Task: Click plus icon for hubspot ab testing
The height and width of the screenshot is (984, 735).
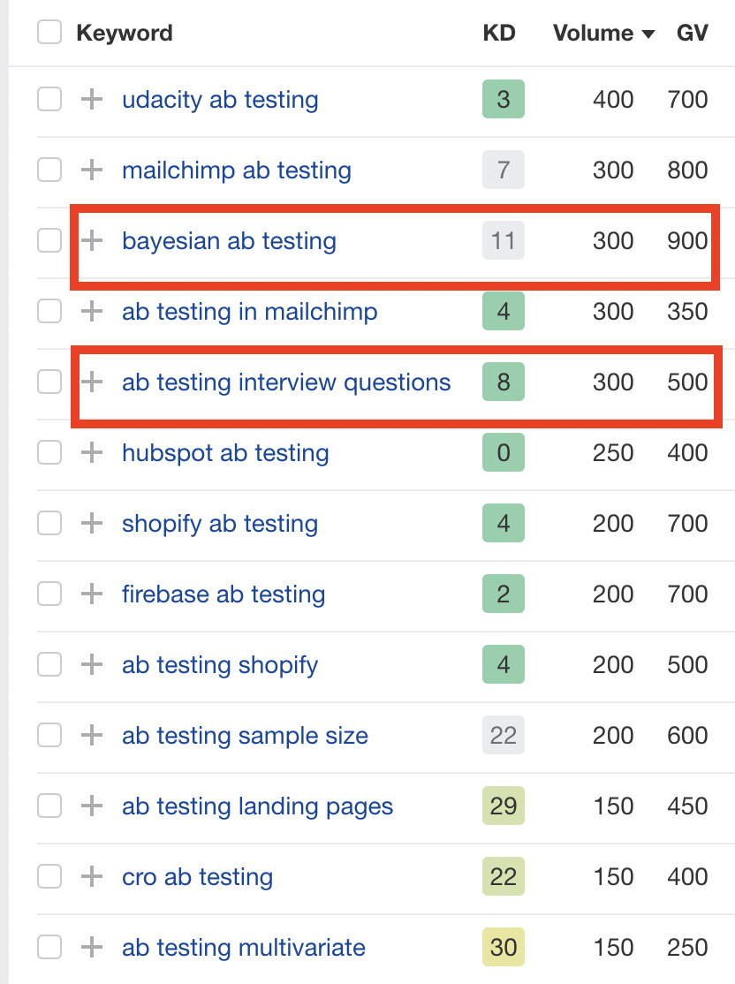Action: pyautogui.click(x=92, y=452)
